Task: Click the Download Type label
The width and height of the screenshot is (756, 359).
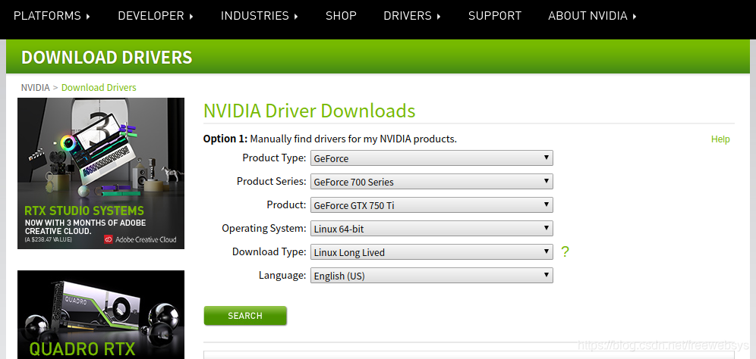Action: (x=269, y=251)
